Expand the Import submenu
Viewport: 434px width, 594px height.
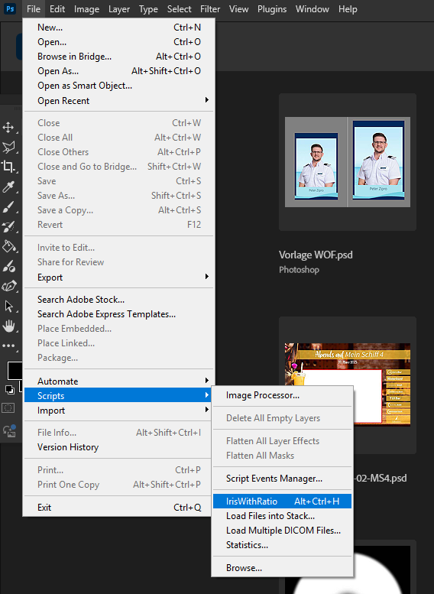pos(119,411)
